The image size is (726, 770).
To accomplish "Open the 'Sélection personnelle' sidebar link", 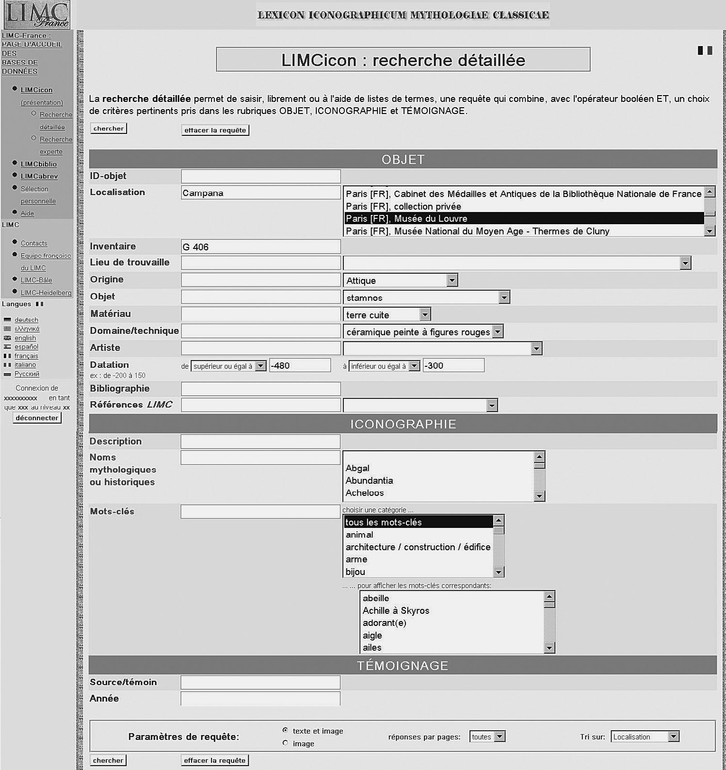I will [x=38, y=195].
